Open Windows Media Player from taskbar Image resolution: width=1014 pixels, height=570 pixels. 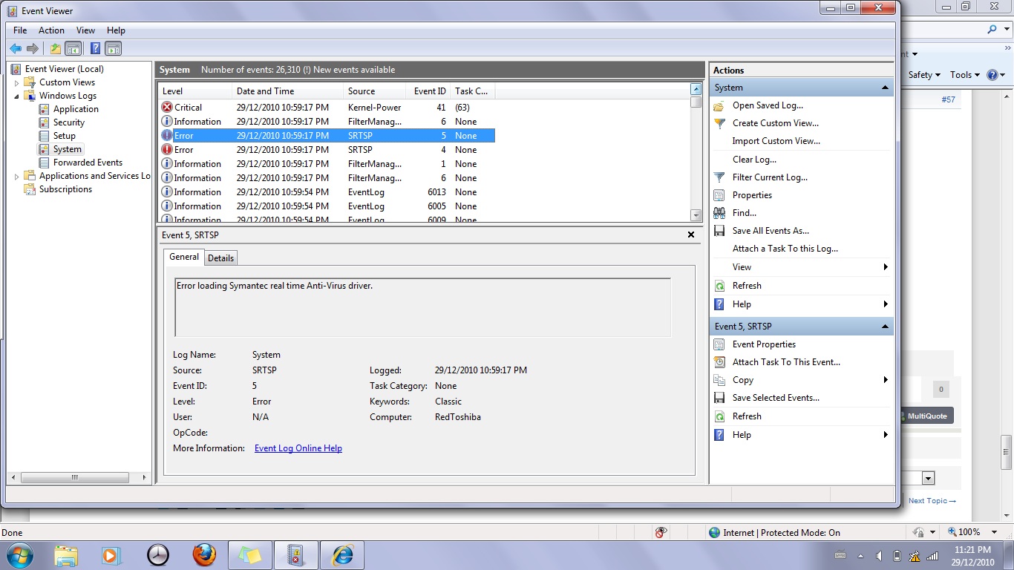point(111,555)
